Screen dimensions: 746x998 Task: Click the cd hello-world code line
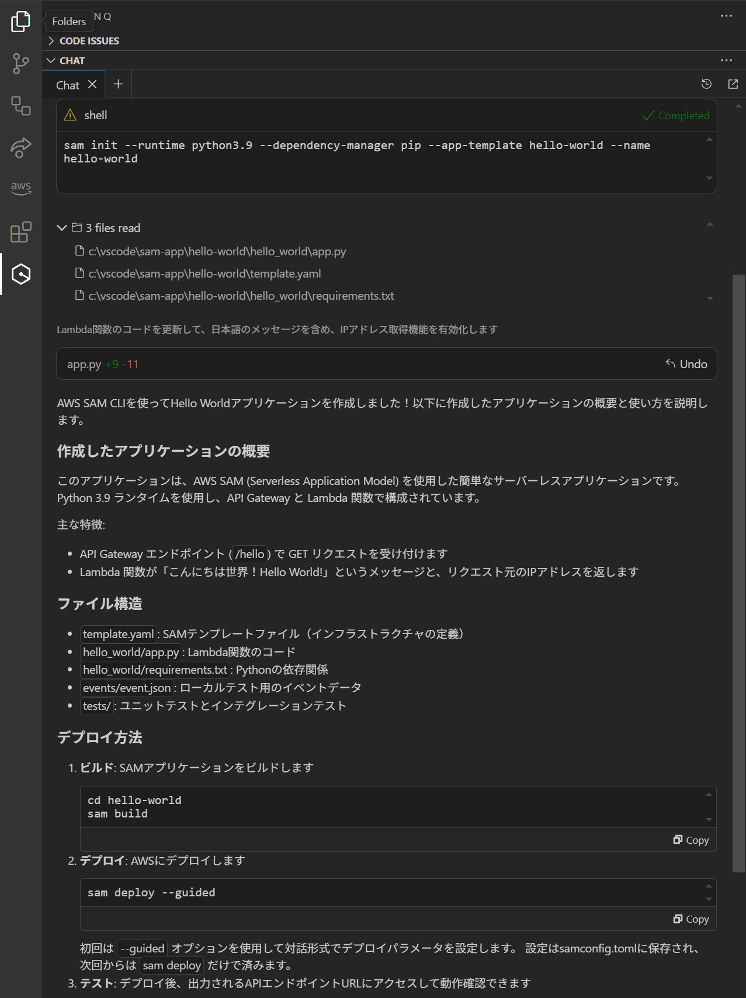[x=134, y=800]
